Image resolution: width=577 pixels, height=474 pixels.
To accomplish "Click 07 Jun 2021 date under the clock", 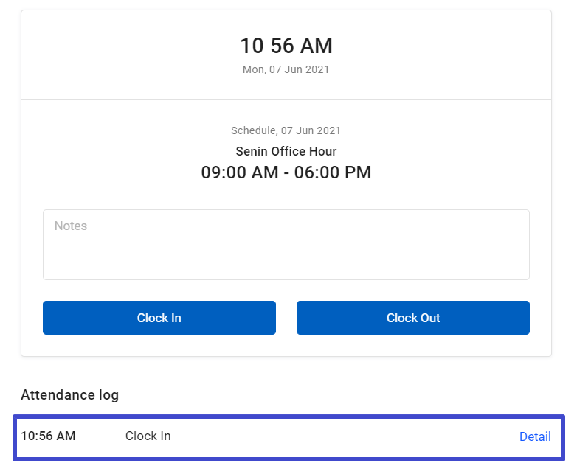I will 298,69.
